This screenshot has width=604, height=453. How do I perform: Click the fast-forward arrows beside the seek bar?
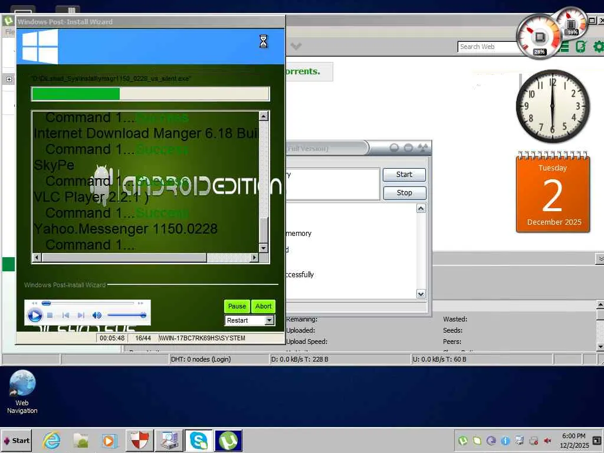pyautogui.click(x=140, y=303)
